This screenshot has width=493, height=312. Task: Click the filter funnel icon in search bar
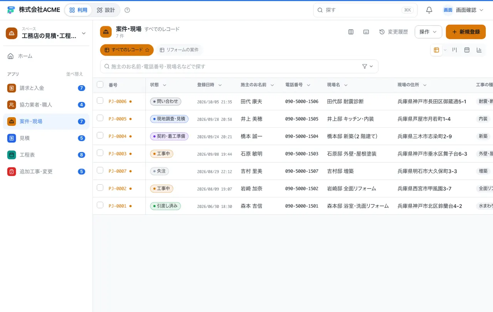pos(365,66)
